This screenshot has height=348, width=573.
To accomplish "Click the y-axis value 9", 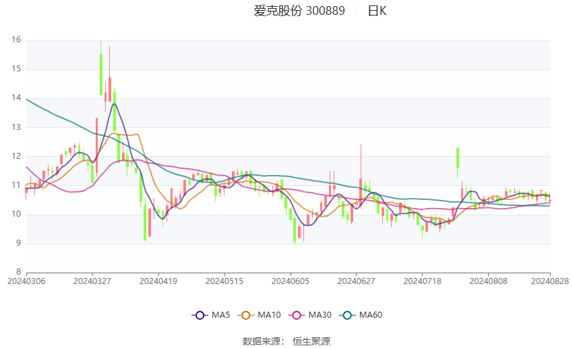I will (x=18, y=243).
